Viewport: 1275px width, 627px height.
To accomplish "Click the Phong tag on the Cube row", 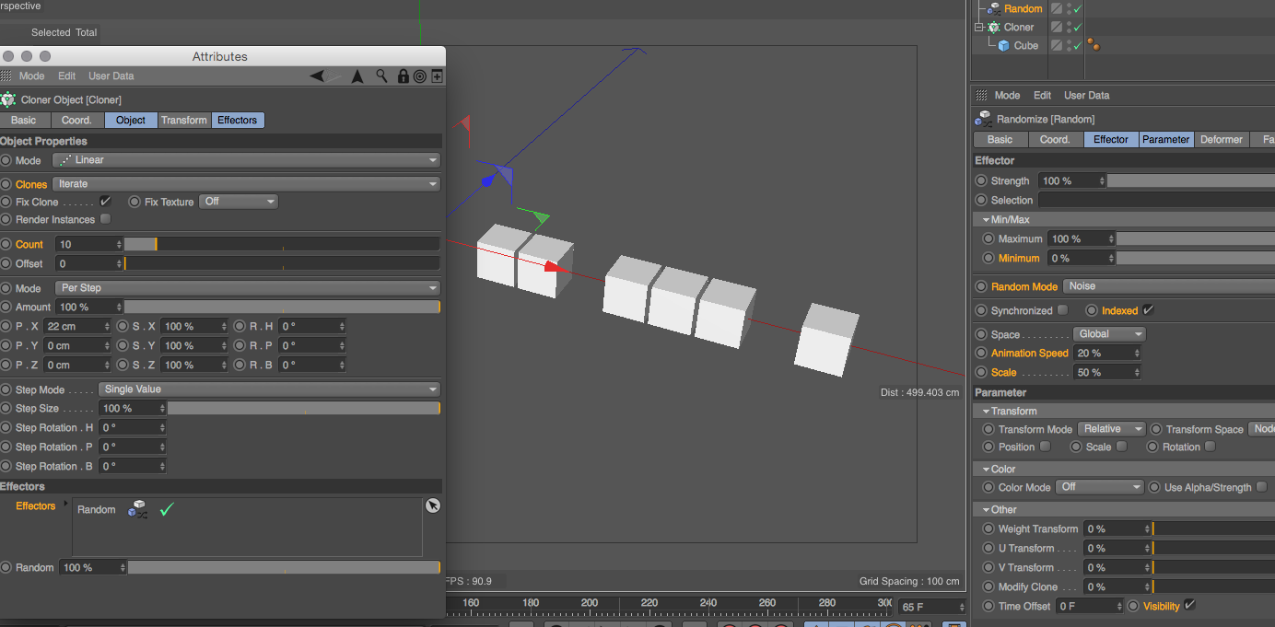I will [x=1094, y=45].
